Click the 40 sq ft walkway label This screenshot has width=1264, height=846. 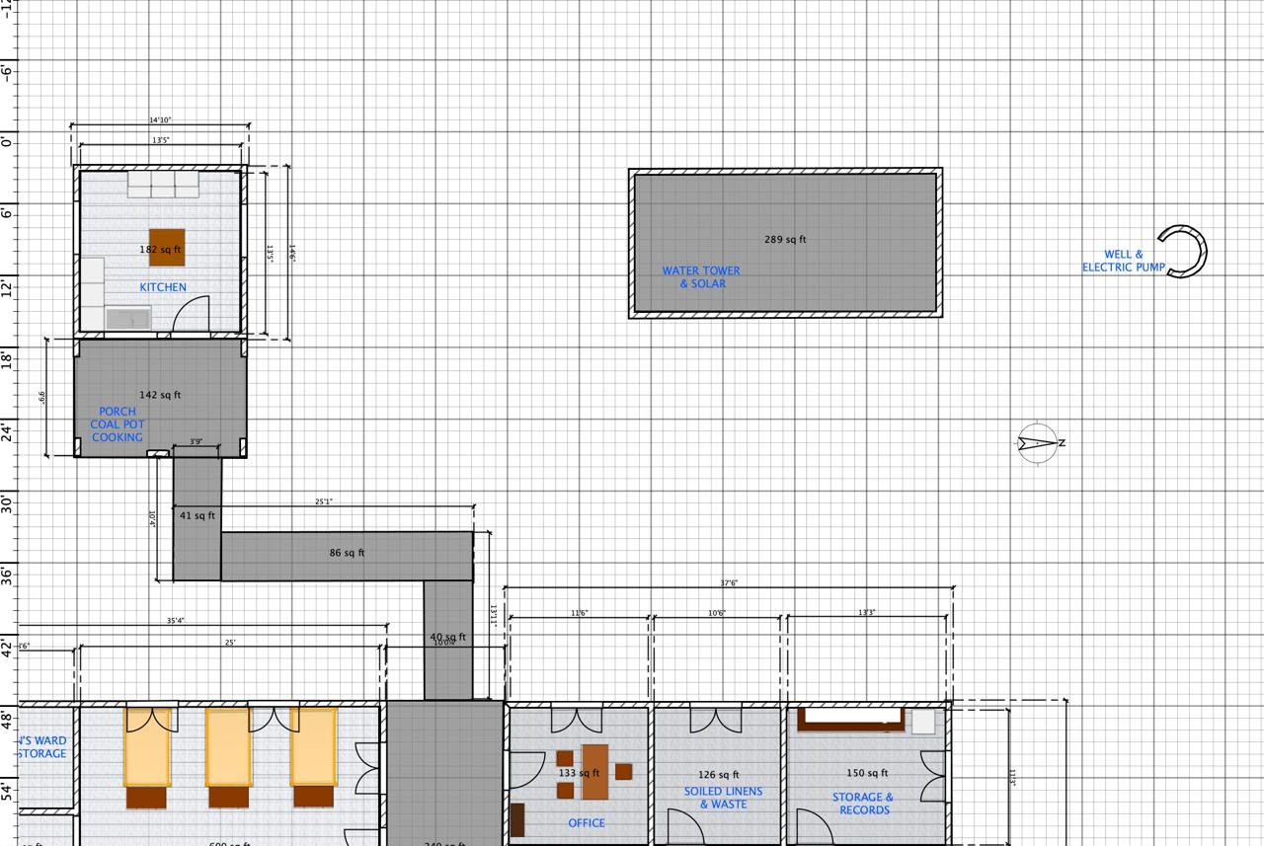[x=448, y=638]
